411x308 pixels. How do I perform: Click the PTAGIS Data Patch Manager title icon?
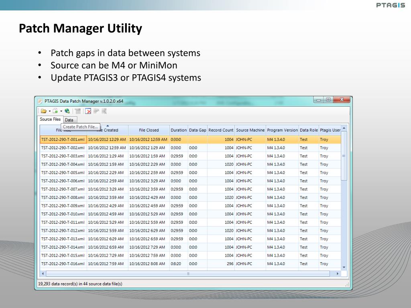pyautogui.click(x=40, y=101)
